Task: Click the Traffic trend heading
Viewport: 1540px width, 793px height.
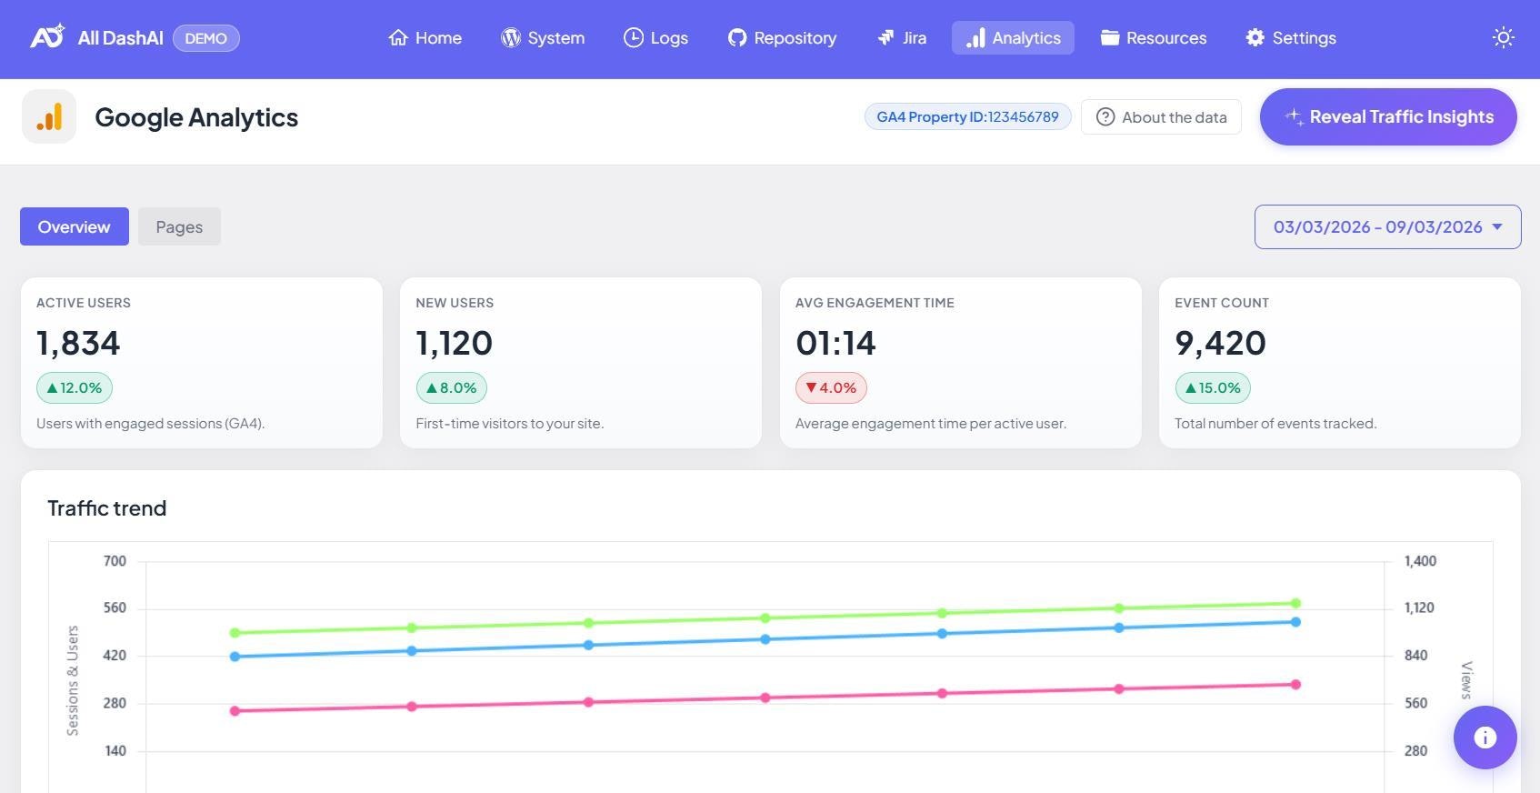Action: 107,508
